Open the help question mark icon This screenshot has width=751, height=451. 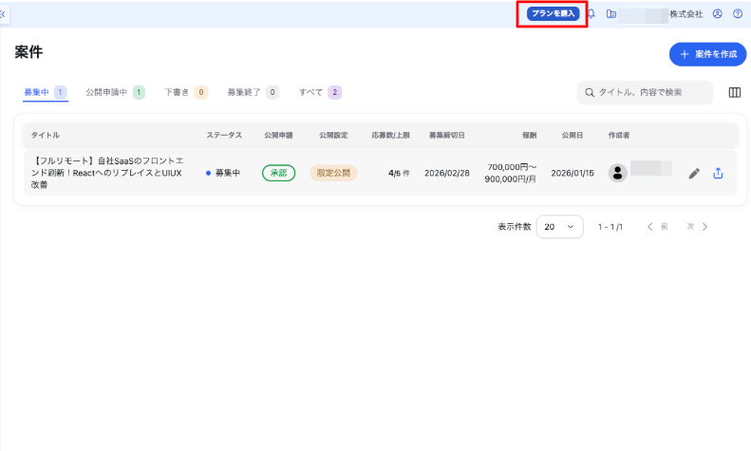pyautogui.click(x=738, y=14)
